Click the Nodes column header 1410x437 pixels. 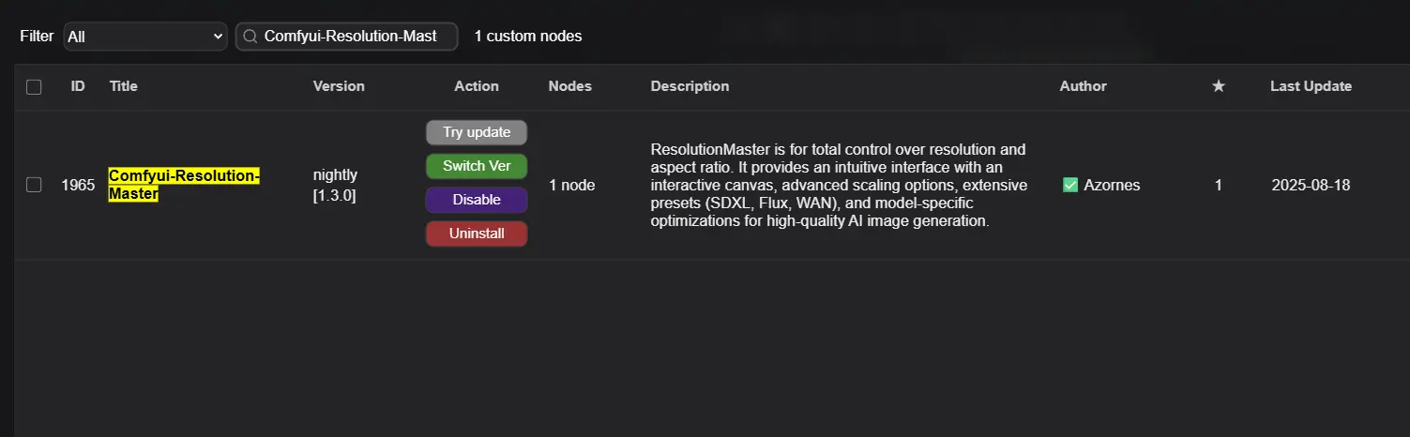[570, 86]
